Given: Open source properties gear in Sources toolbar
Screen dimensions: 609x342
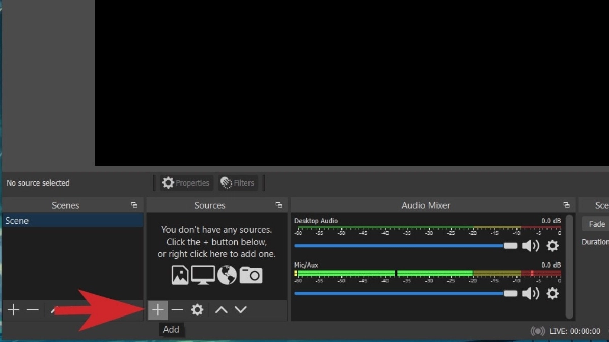Looking at the screenshot, I should [197, 310].
